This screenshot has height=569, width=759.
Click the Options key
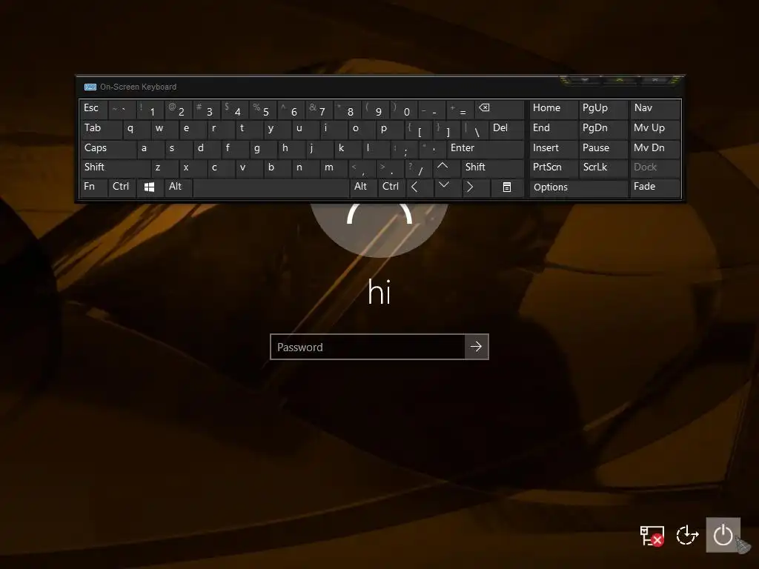pos(578,187)
